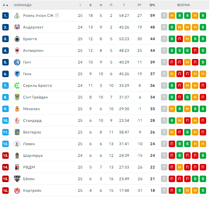211x197 pixels.
Task: Sort standings by ОЧ. points column
Action: pyautogui.click(x=153, y=5)
